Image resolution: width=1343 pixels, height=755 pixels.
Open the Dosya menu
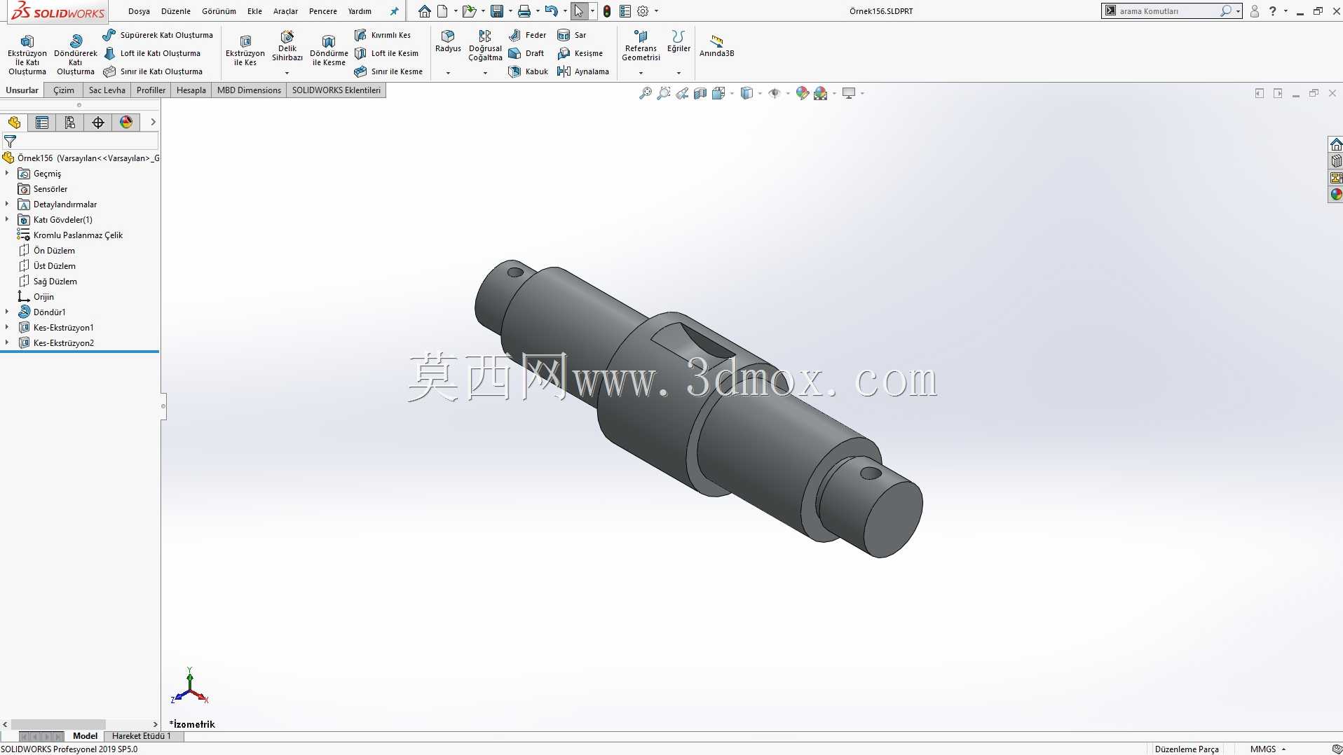point(139,11)
